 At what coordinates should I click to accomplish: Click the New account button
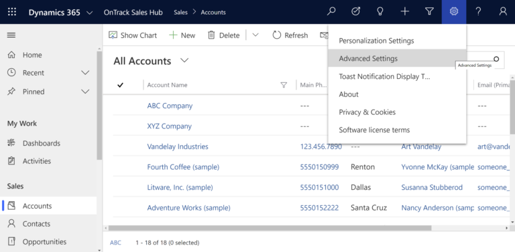pos(182,35)
